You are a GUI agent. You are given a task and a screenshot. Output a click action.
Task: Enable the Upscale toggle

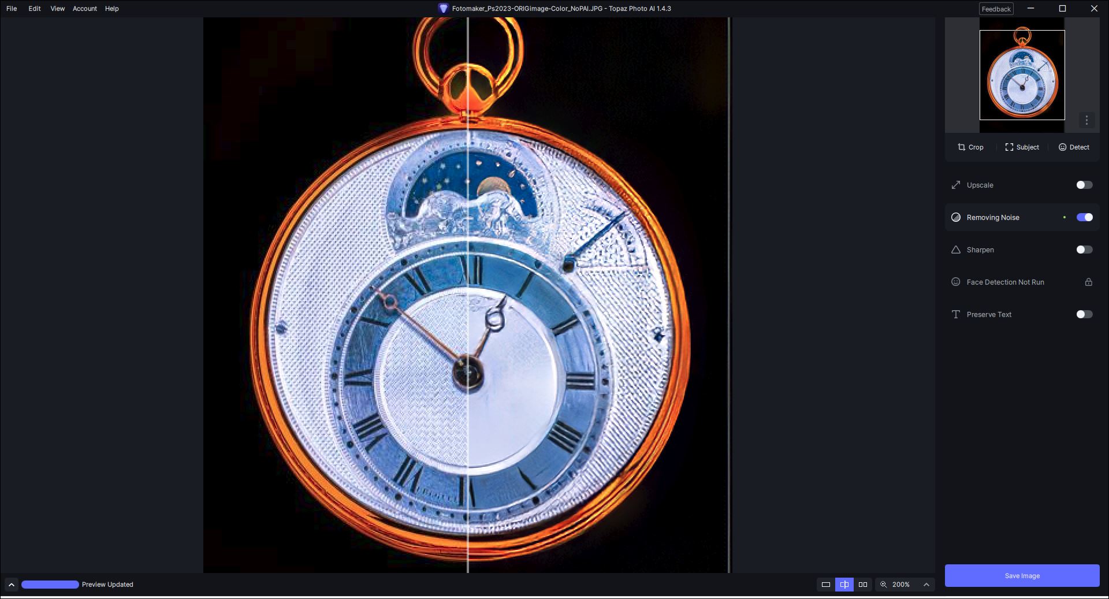[x=1084, y=185]
